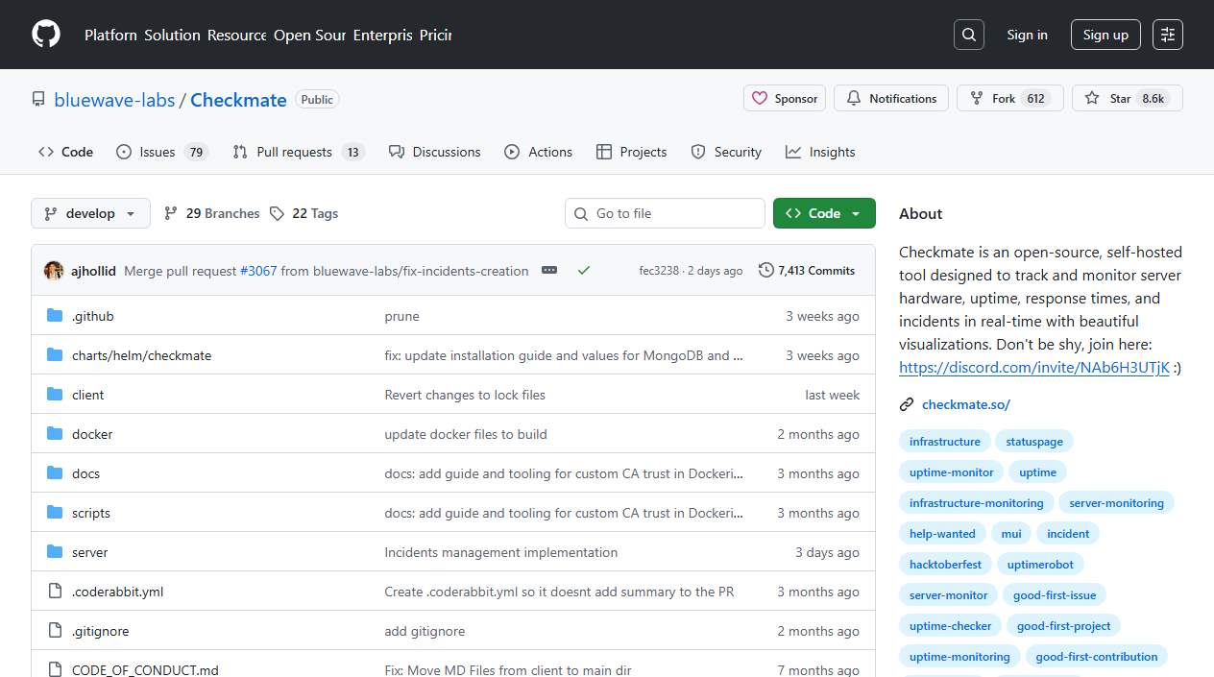The height and width of the screenshot is (677, 1214).
Task: Open pull request #3067 link
Action: coord(258,271)
